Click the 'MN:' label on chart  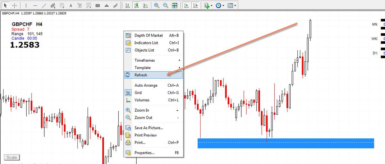pyautogui.click(x=375, y=24)
